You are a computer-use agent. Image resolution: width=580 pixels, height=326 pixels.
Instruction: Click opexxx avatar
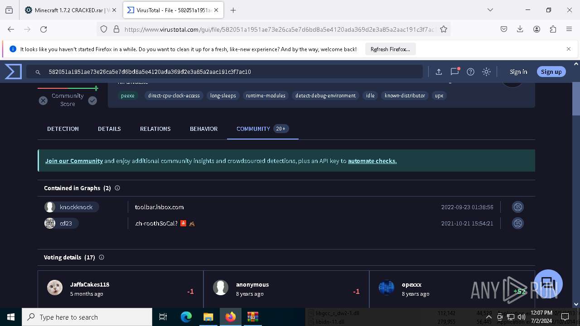click(x=387, y=288)
